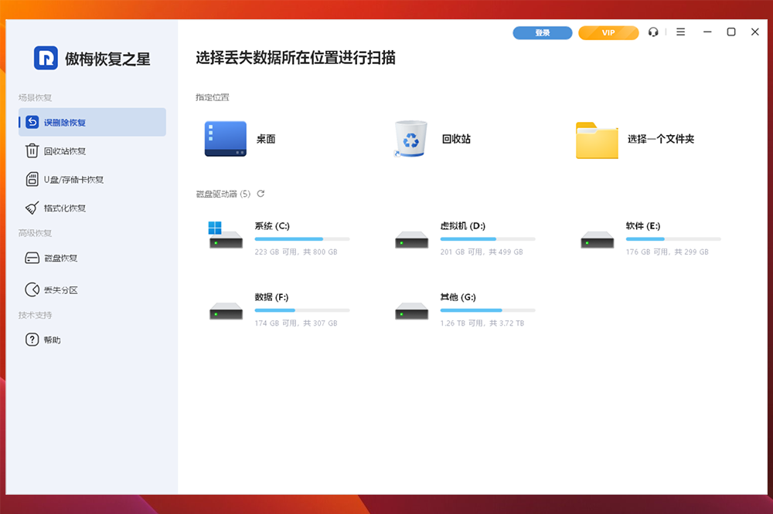Open the 帮助 question mark icon
This screenshot has width=773, height=514.
click(x=32, y=340)
